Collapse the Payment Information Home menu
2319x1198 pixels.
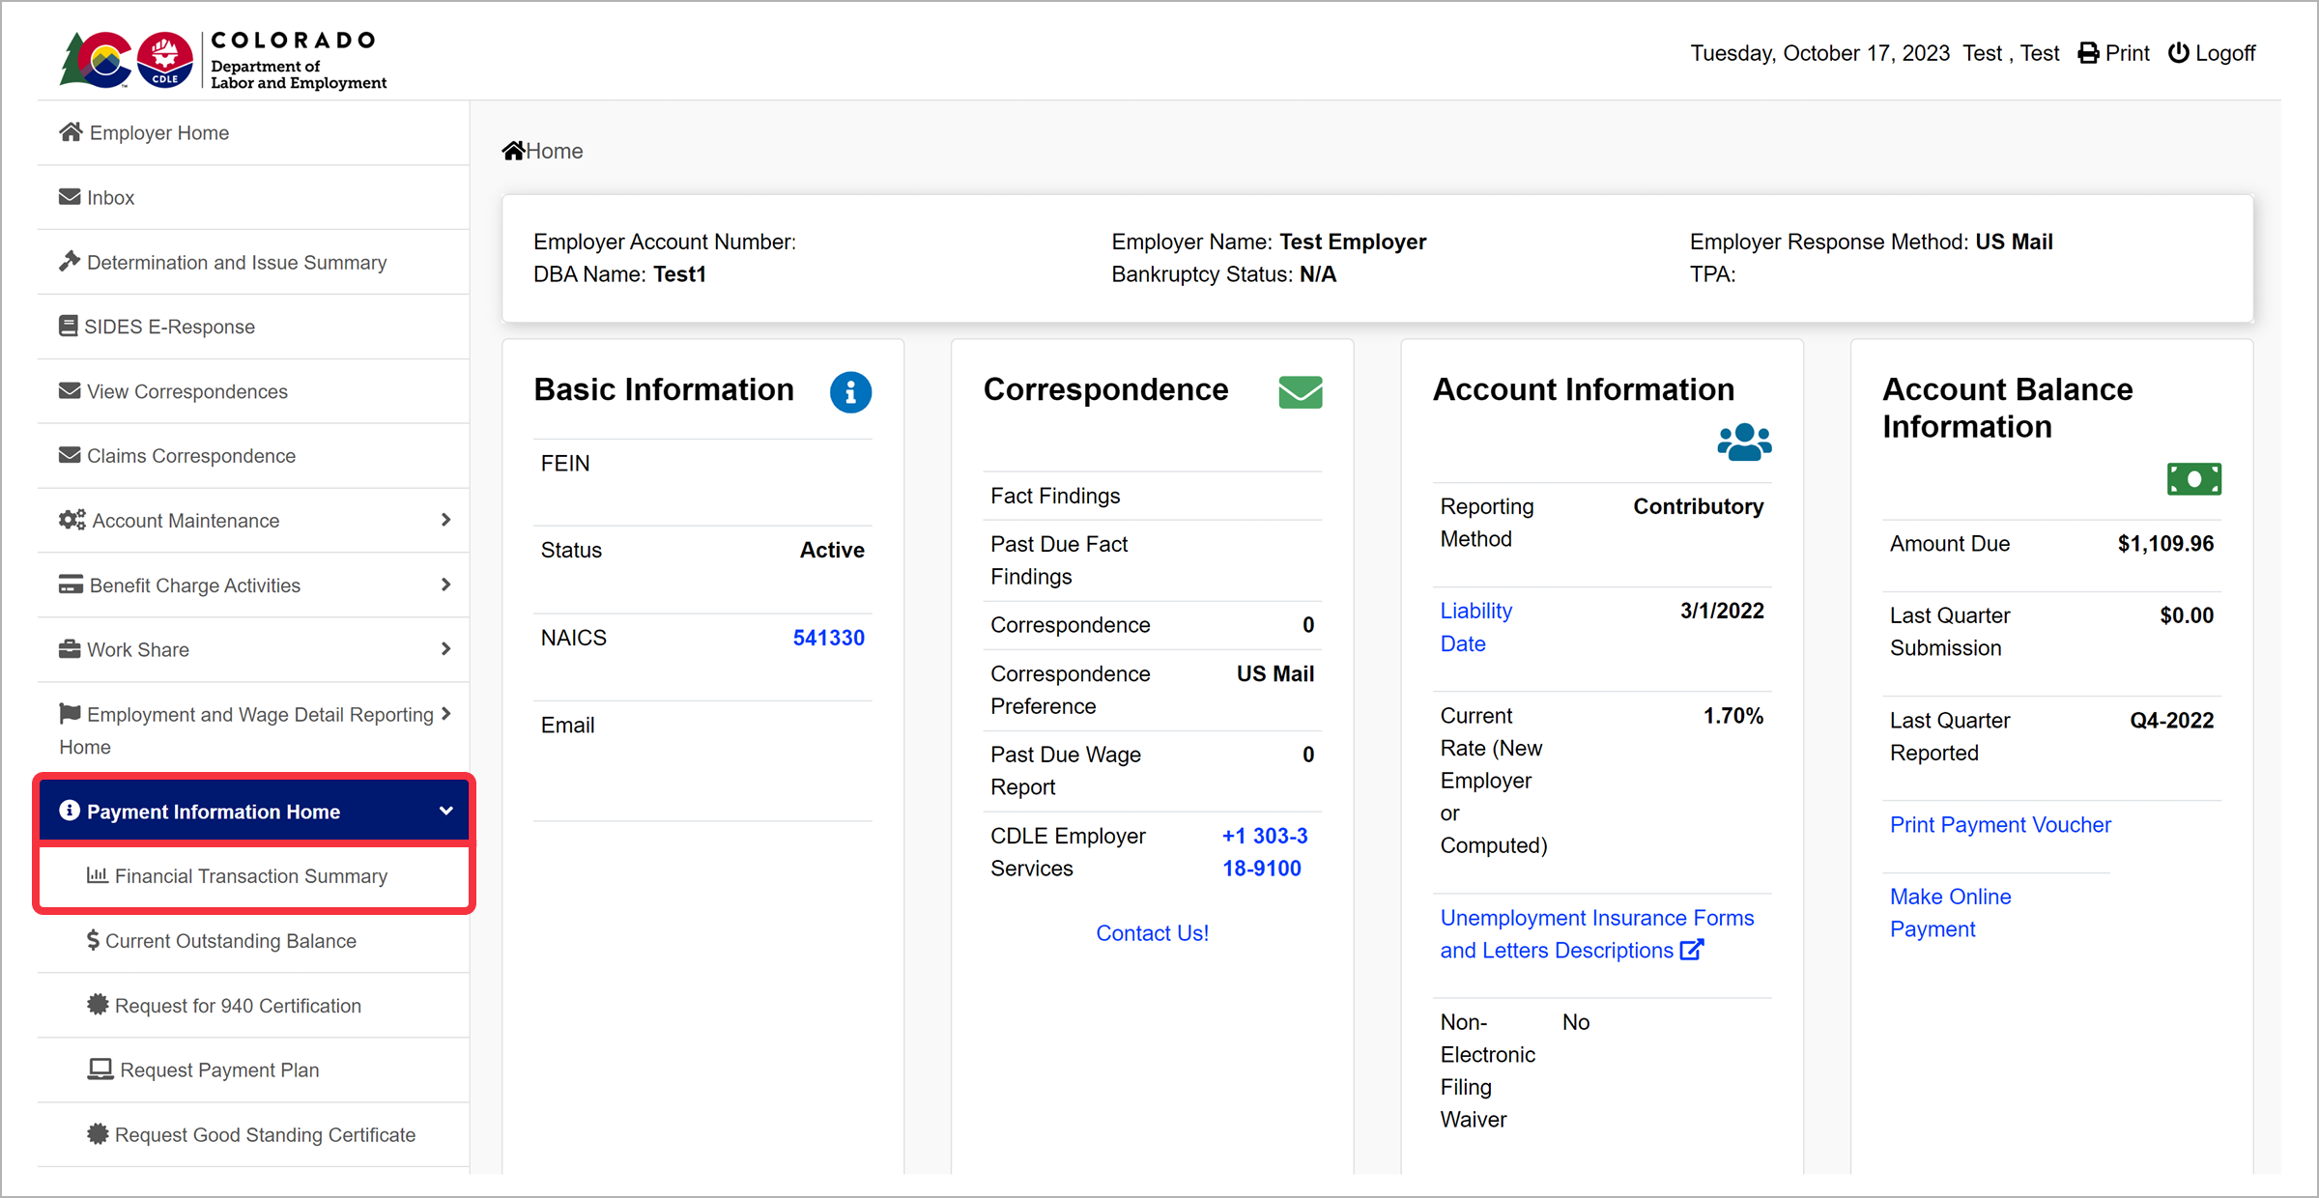[445, 812]
